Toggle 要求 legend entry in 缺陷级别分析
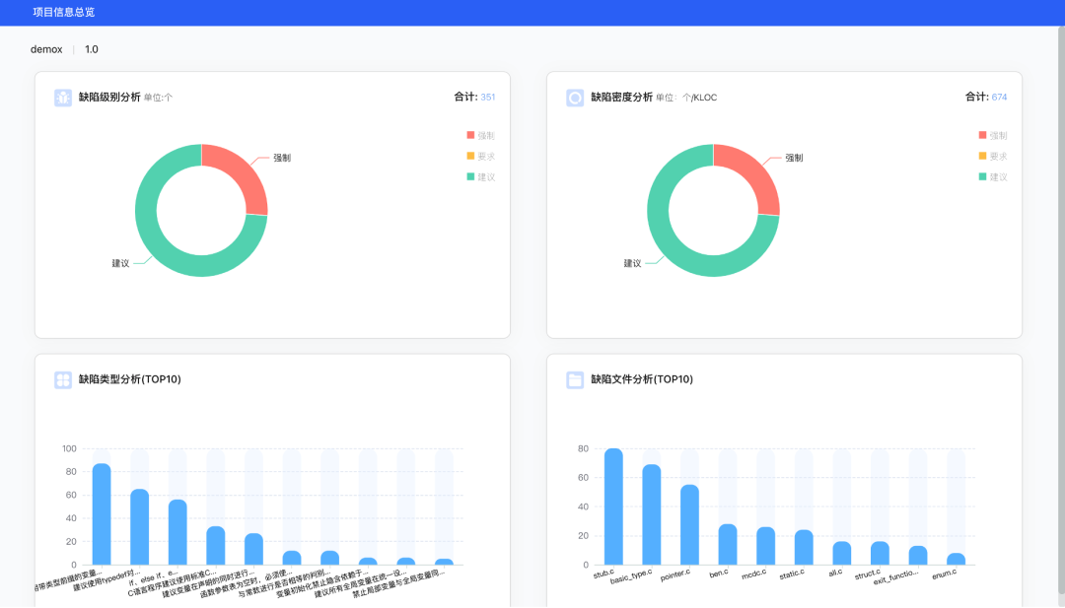Viewport: 1065px width, 608px height. click(x=480, y=157)
